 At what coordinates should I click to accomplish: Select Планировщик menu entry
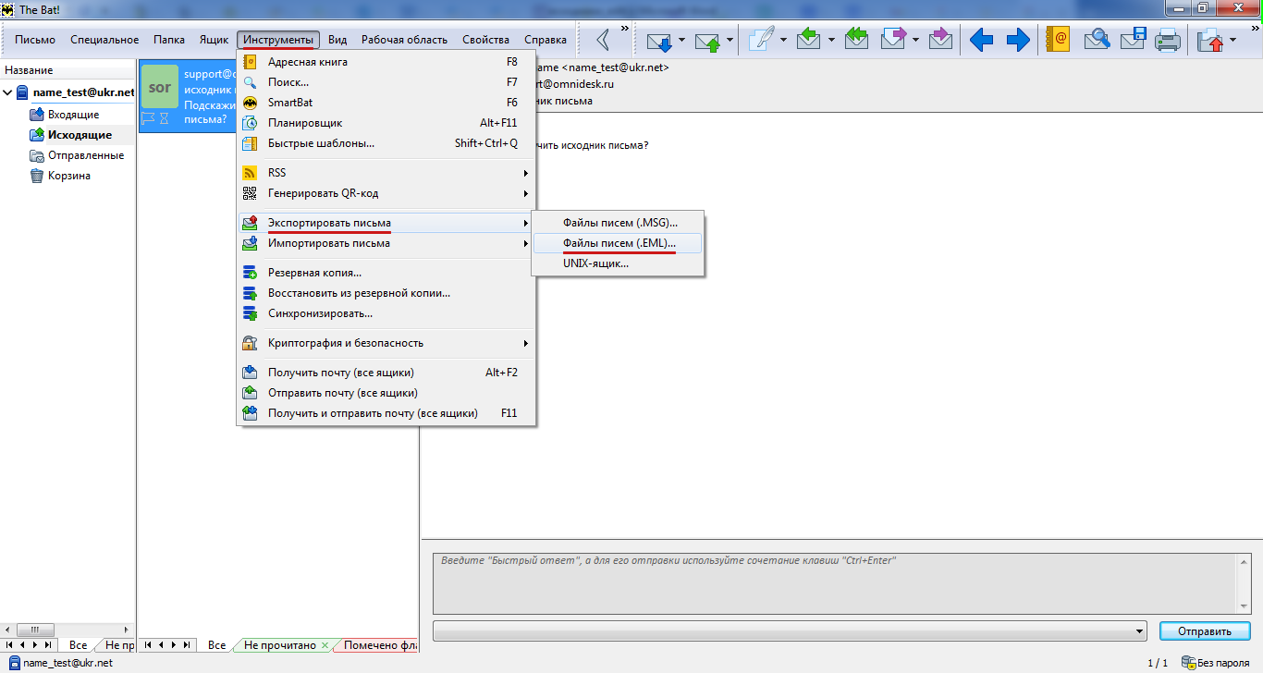(386, 123)
